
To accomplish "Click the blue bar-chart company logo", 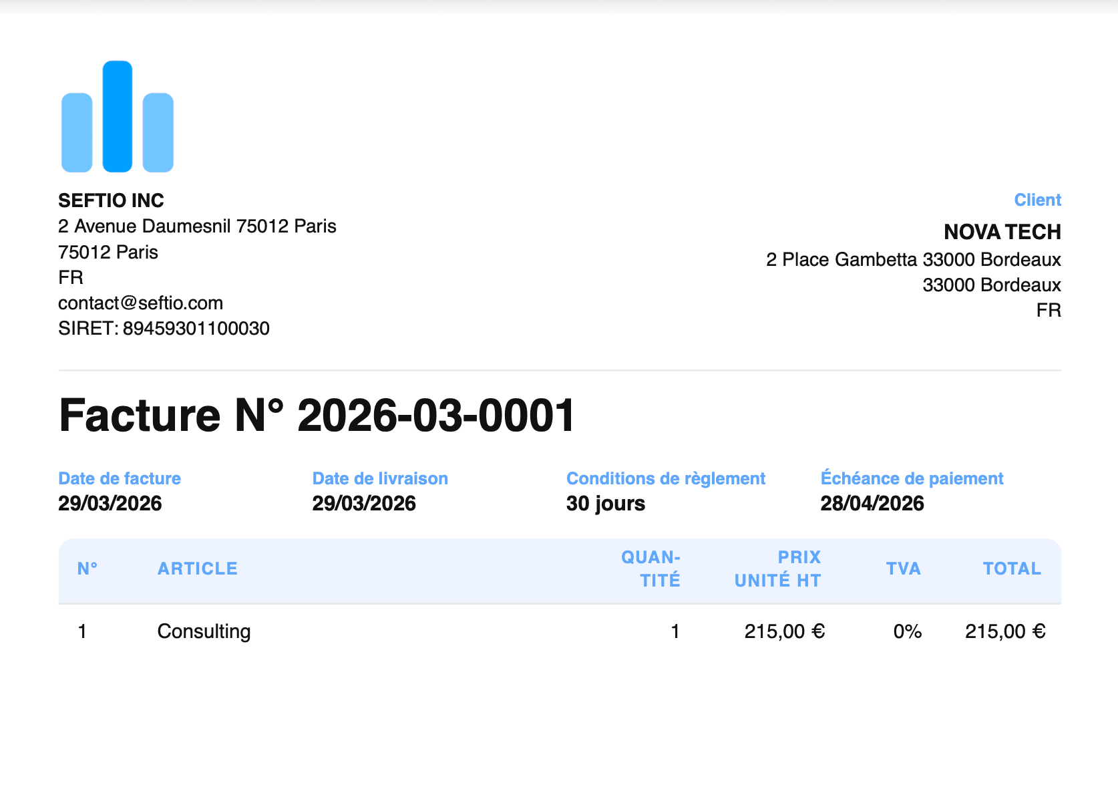I will (118, 117).
